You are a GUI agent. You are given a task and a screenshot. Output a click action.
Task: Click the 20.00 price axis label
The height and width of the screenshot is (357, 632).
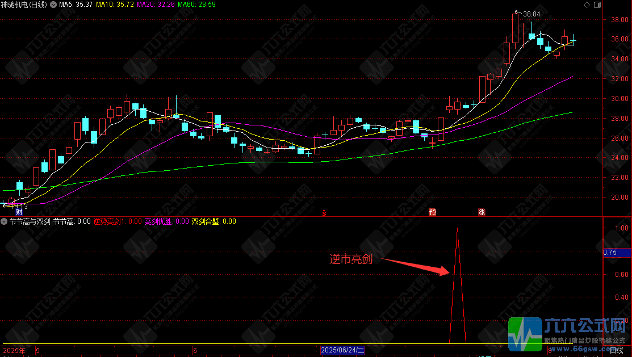point(620,198)
